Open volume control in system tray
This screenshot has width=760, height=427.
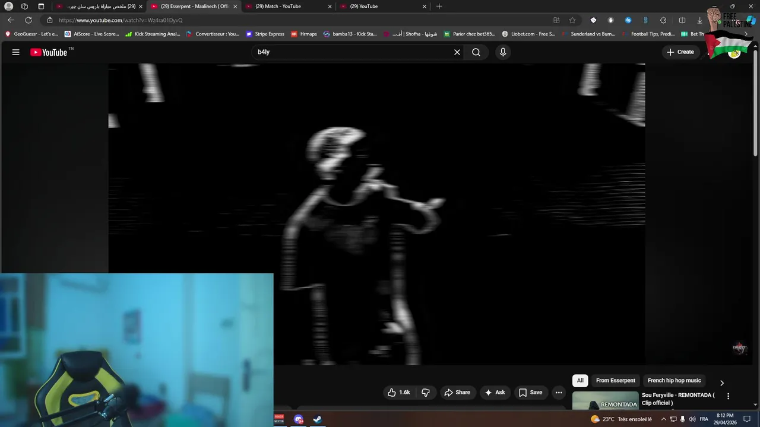pyautogui.click(x=692, y=419)
